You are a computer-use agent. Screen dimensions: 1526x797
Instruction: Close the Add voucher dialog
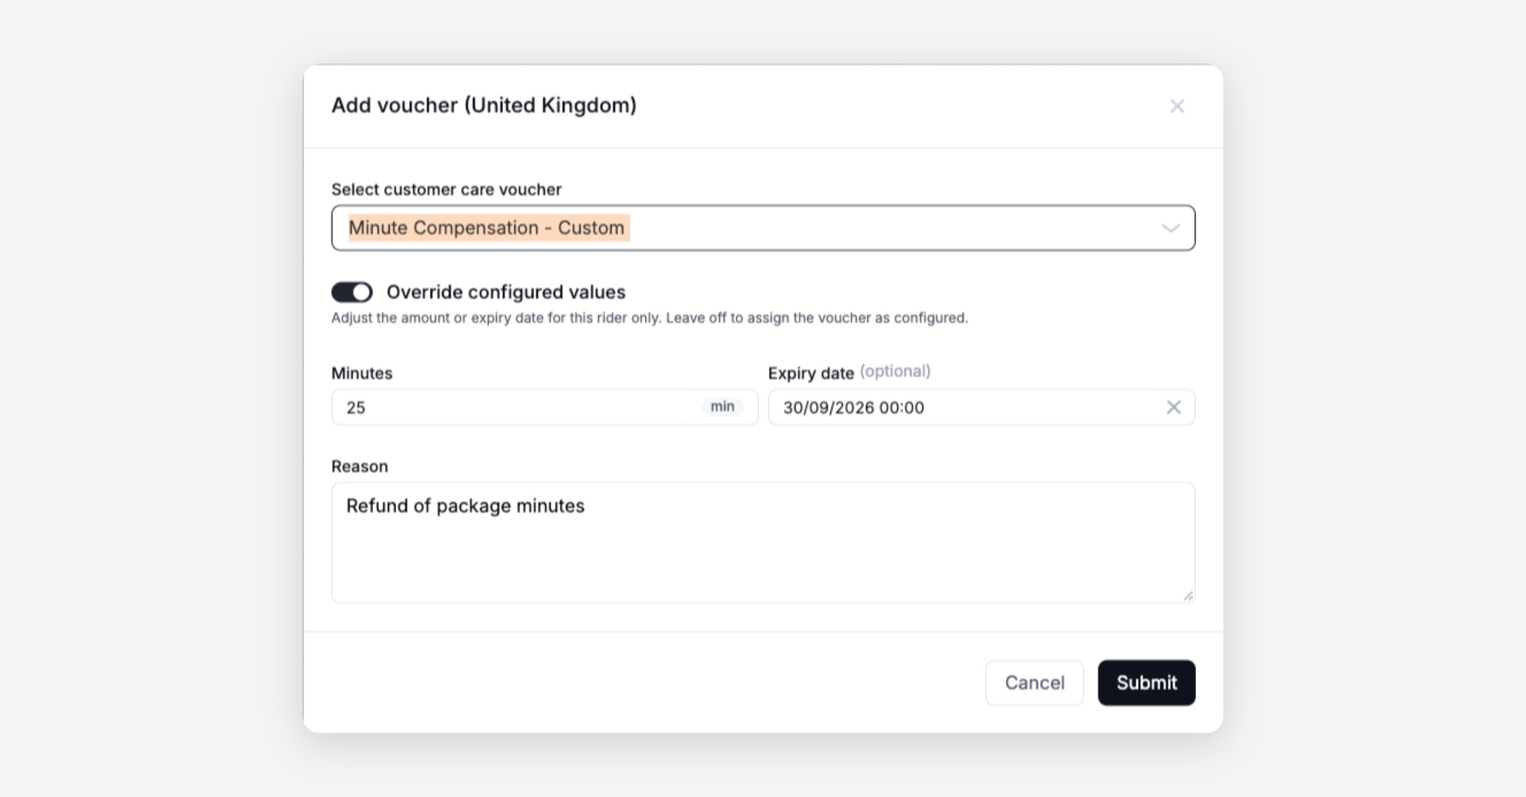(x=1177, y=106)
